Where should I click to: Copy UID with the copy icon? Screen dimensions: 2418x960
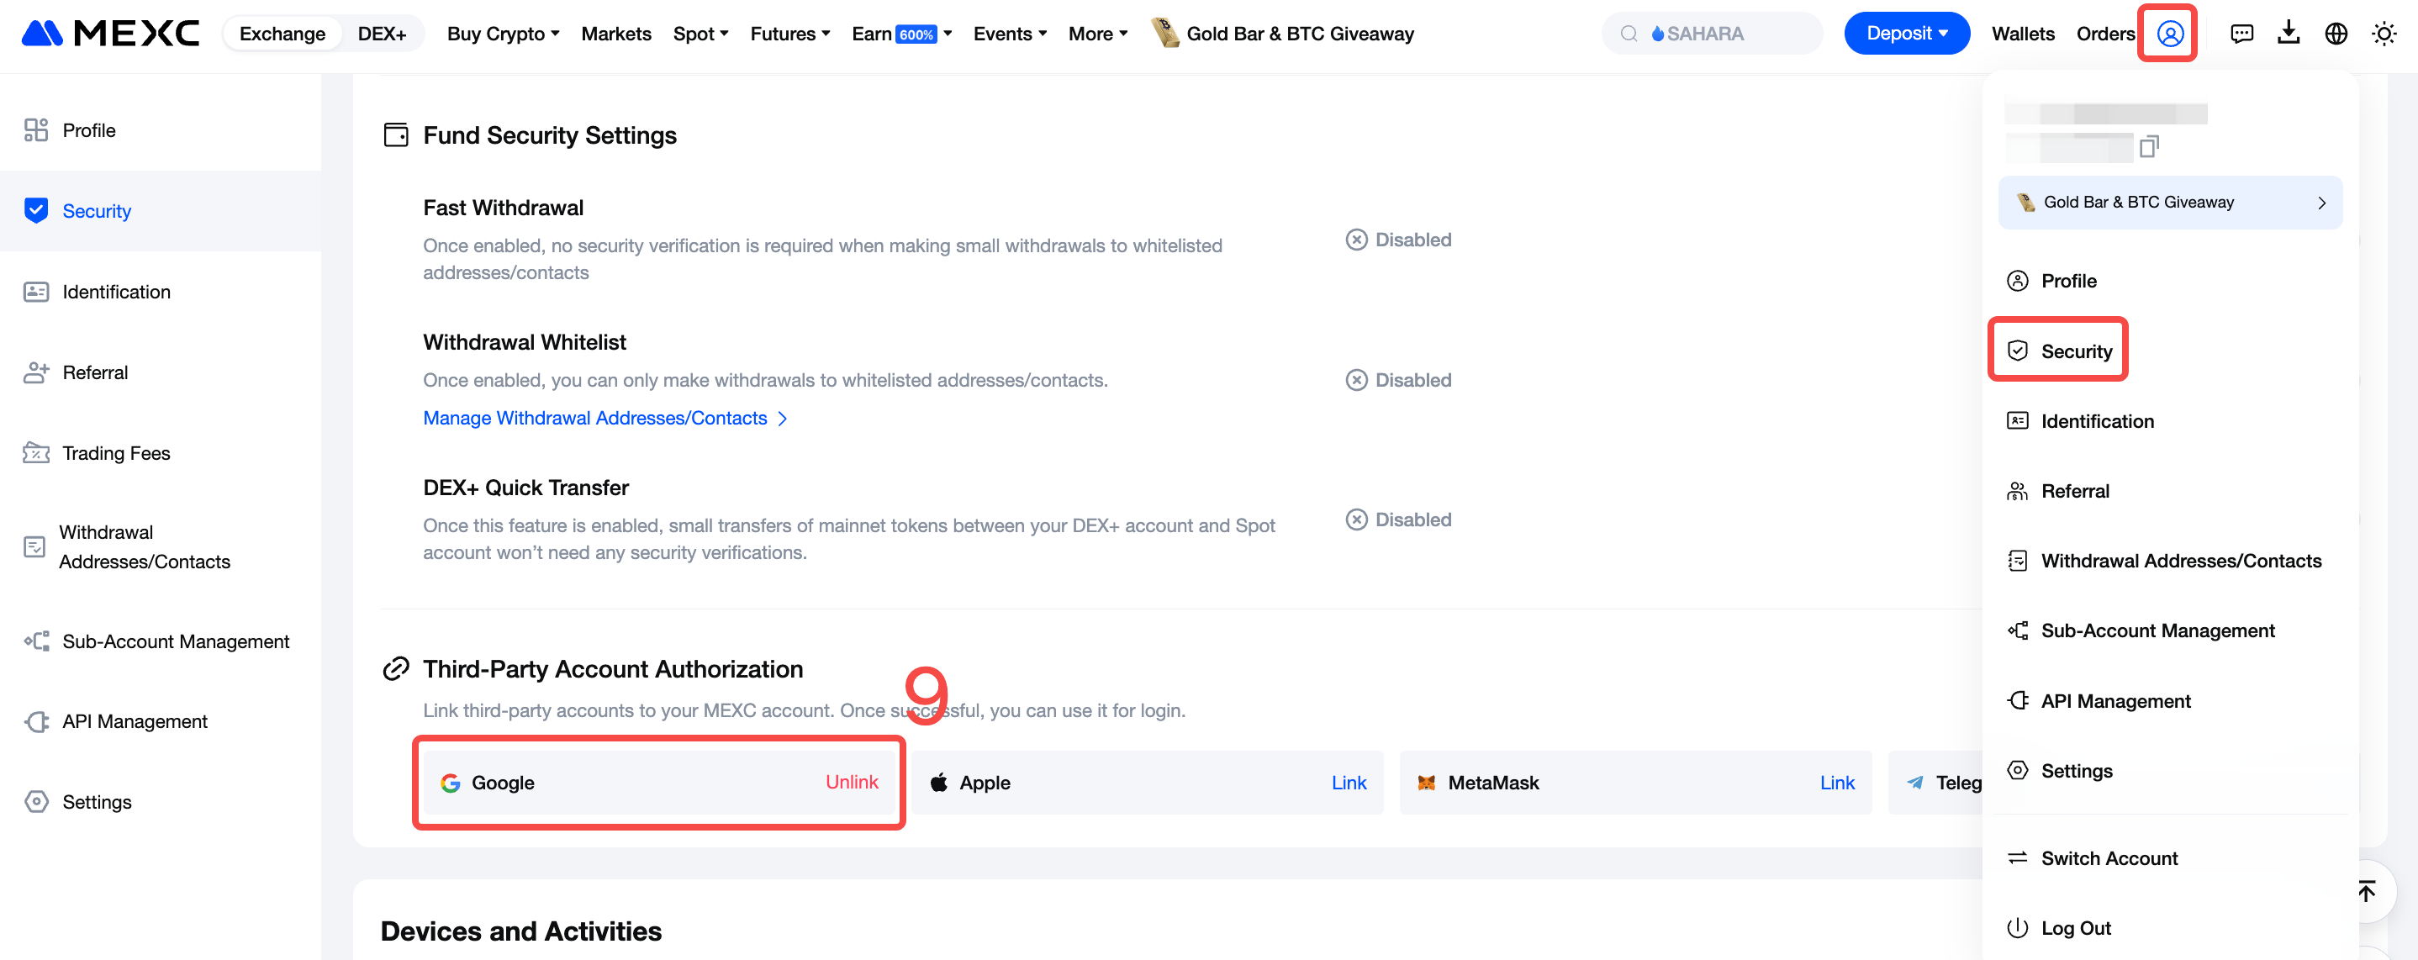click(x=2149, y=146)
